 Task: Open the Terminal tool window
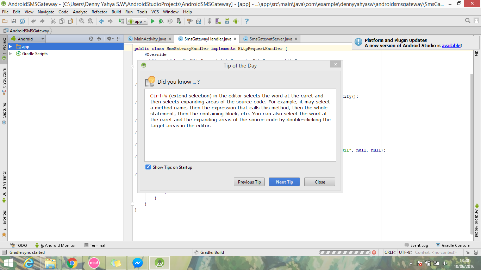coord(95,245)
